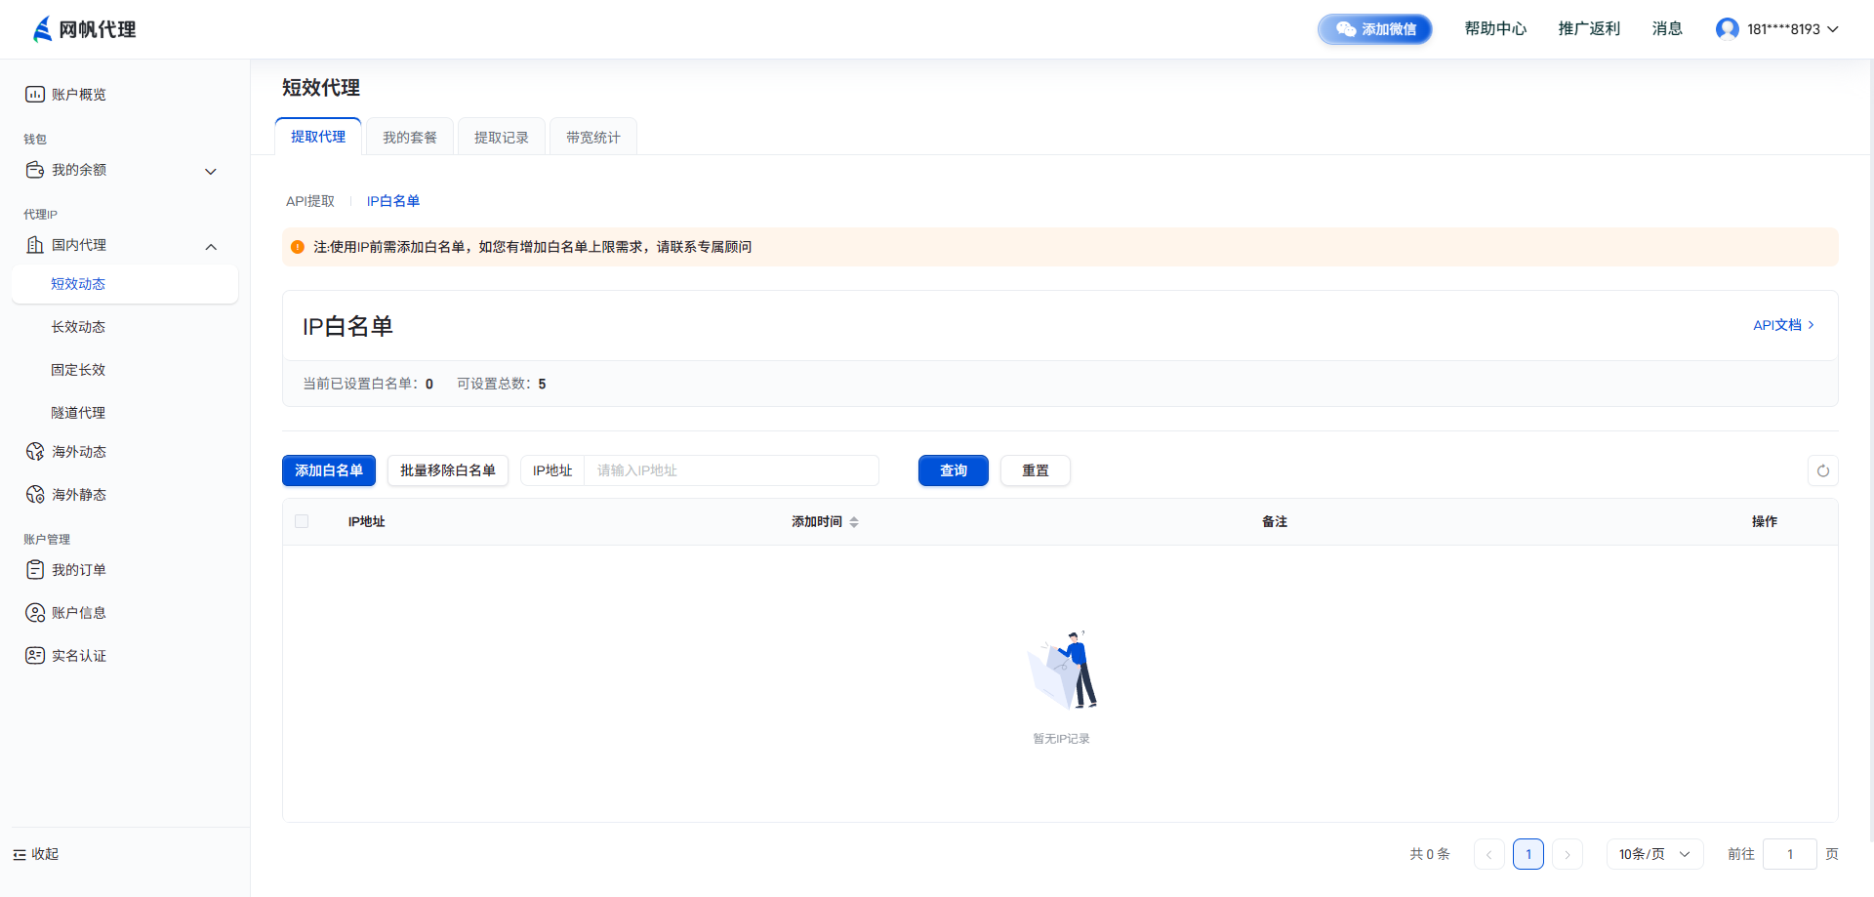Viewport: 1874px width, 897px height.
Task: Click the 我的订单 clipboard icon
Action: point(35,570)
